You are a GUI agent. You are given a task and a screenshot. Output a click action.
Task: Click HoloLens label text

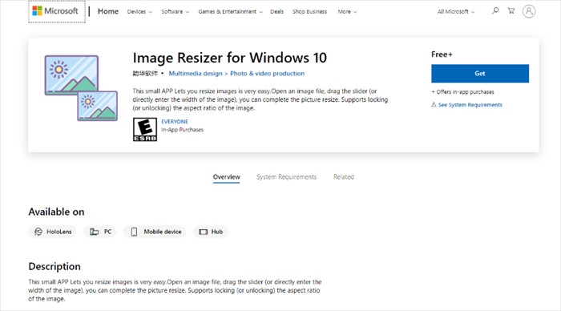[59, 232]
